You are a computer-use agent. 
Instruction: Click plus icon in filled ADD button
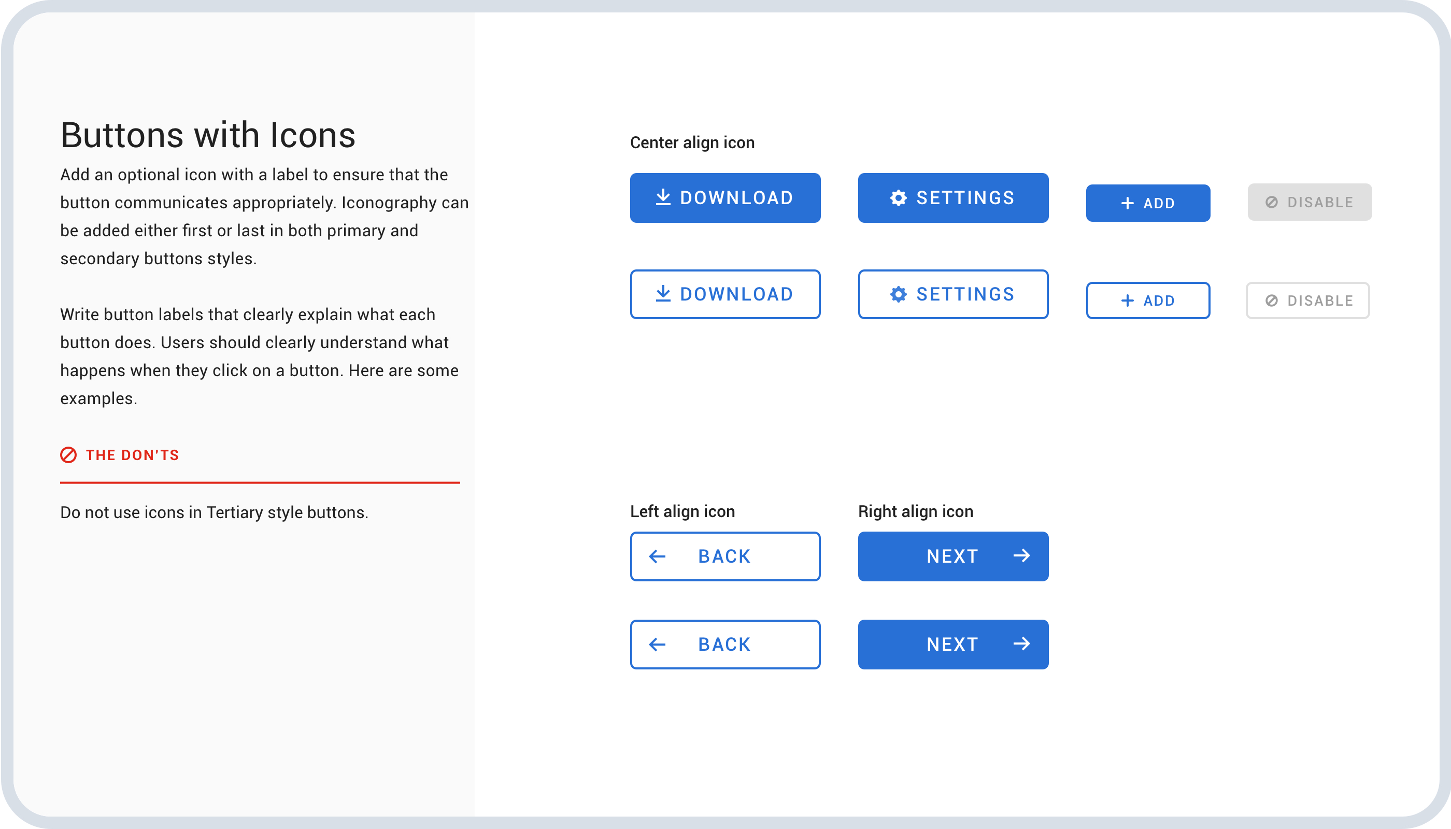tap(1127, 203)
